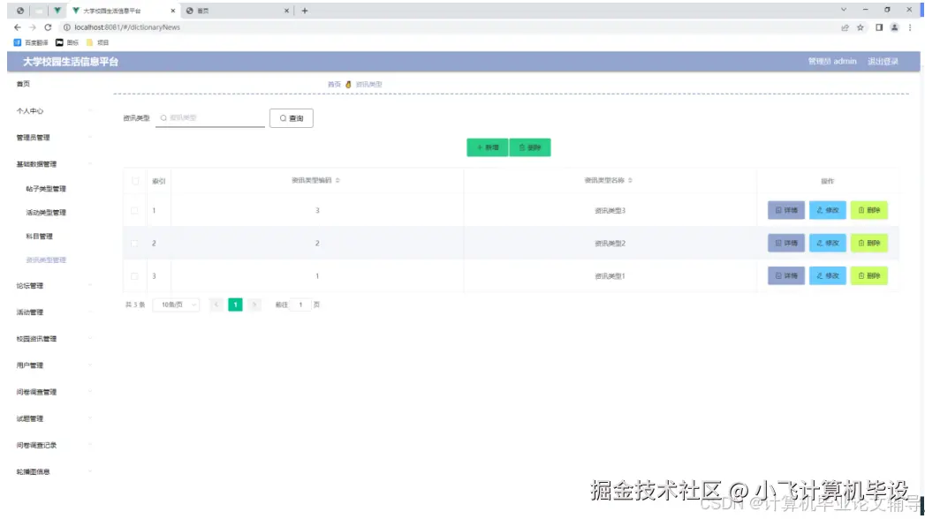Open the 项目 bookmarks folder
The width and height of the screenshot is (925, 519).
[x=98, y=42]
